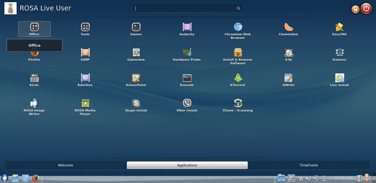
Task: Open the blue folder in the system tray
Action: (281, 178)
